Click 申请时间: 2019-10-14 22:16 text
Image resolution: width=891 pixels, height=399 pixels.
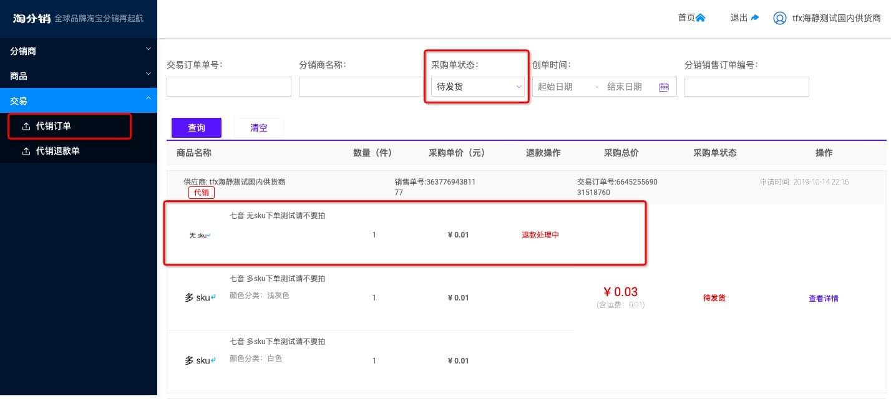(804, 182)
